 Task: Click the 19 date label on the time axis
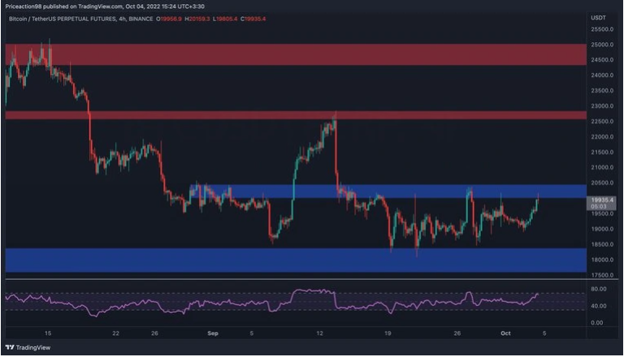point(388,333)
